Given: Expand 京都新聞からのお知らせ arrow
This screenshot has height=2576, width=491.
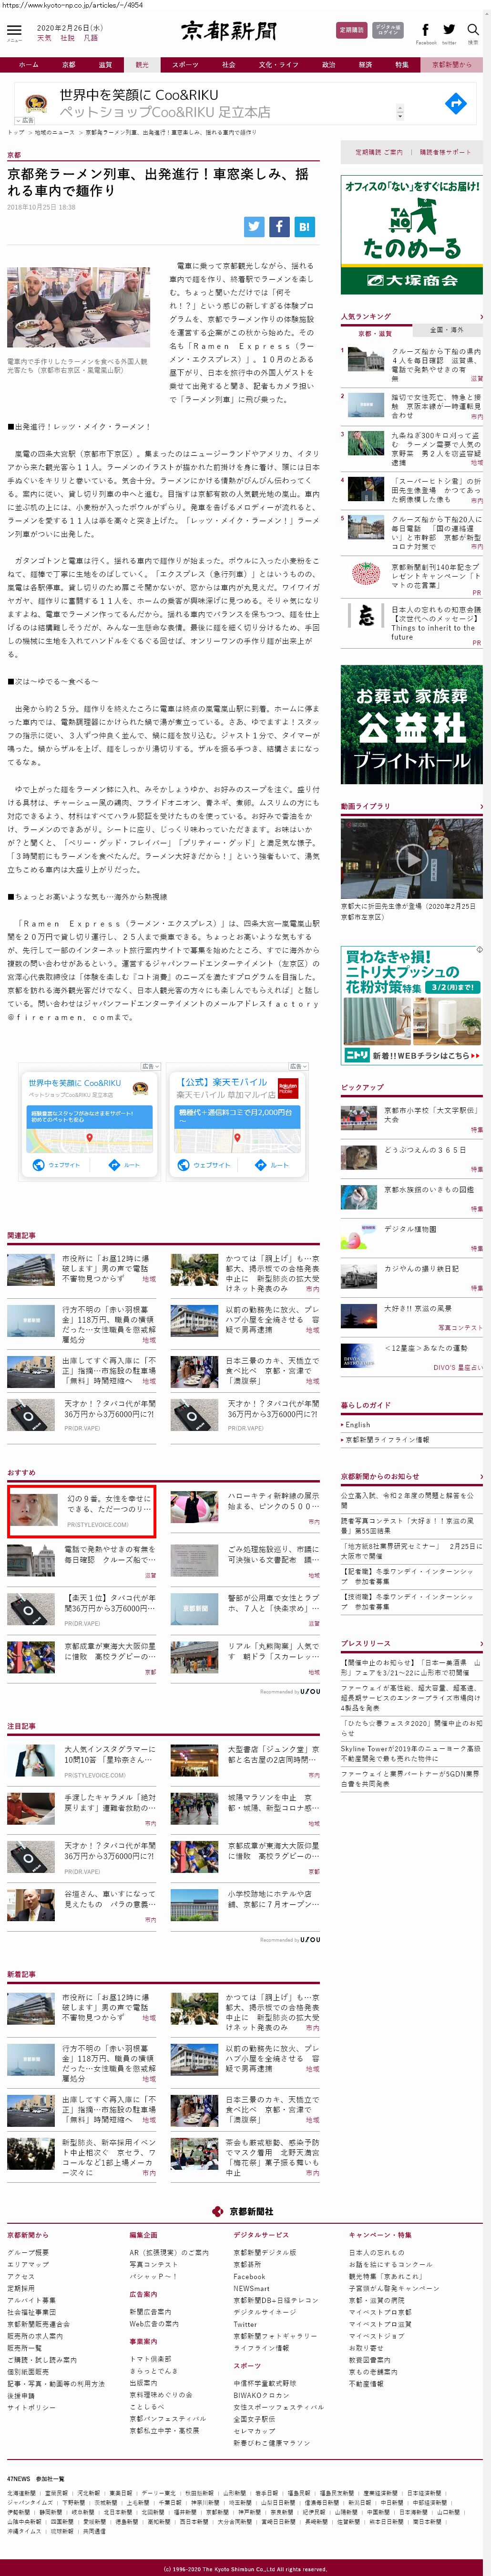Looking at the screenshot, I should click(481, 1476).
